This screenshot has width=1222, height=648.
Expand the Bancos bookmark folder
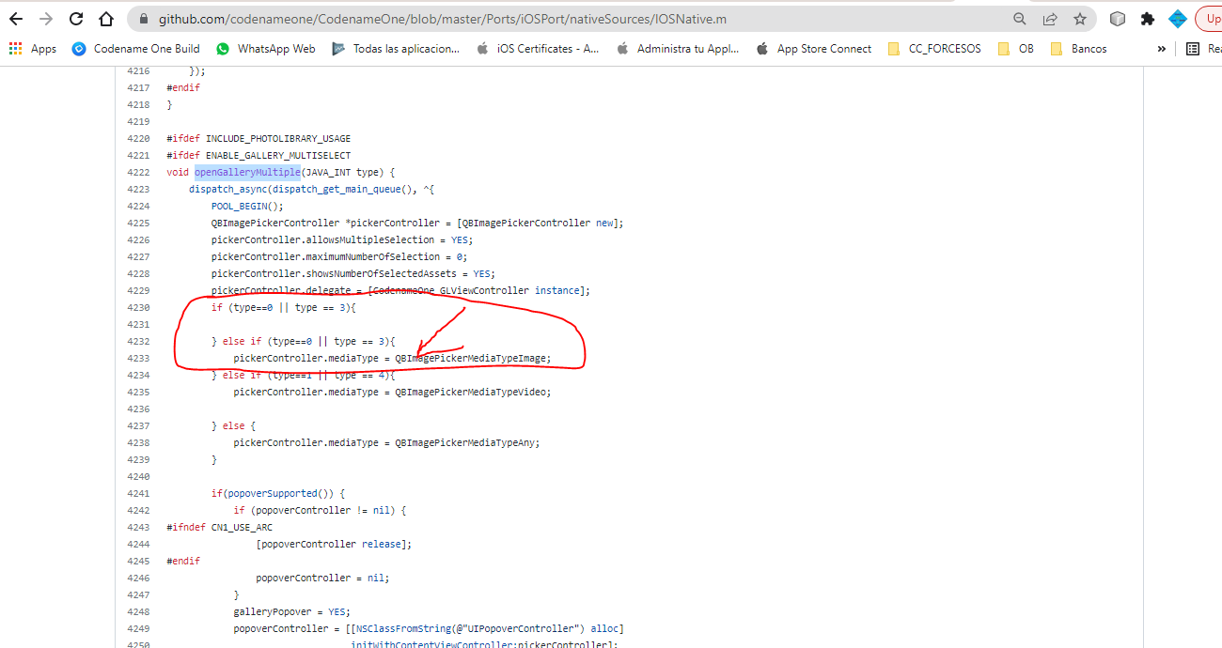1078,49
